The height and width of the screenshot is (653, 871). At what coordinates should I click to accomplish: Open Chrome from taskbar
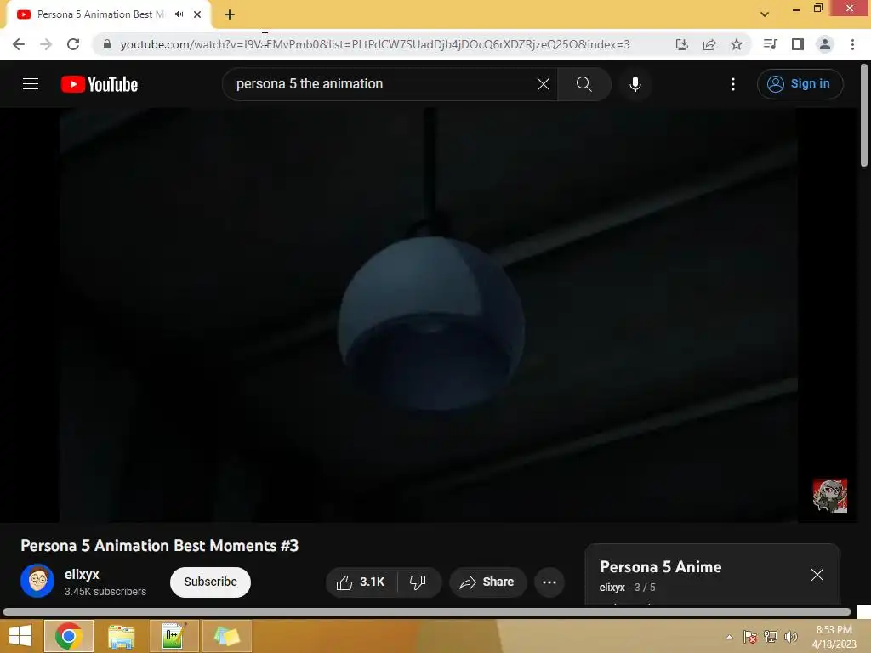(x=68, y=636)
